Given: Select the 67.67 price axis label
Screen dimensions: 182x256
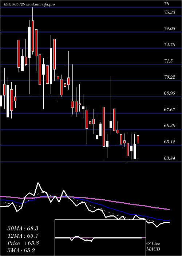Looking at the screenshot, I should 170,110.
